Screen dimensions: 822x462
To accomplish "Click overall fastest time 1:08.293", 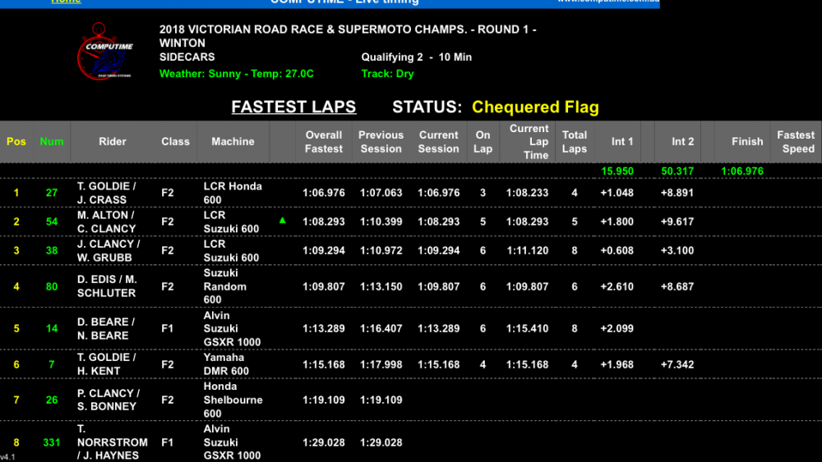I will 323,222.
